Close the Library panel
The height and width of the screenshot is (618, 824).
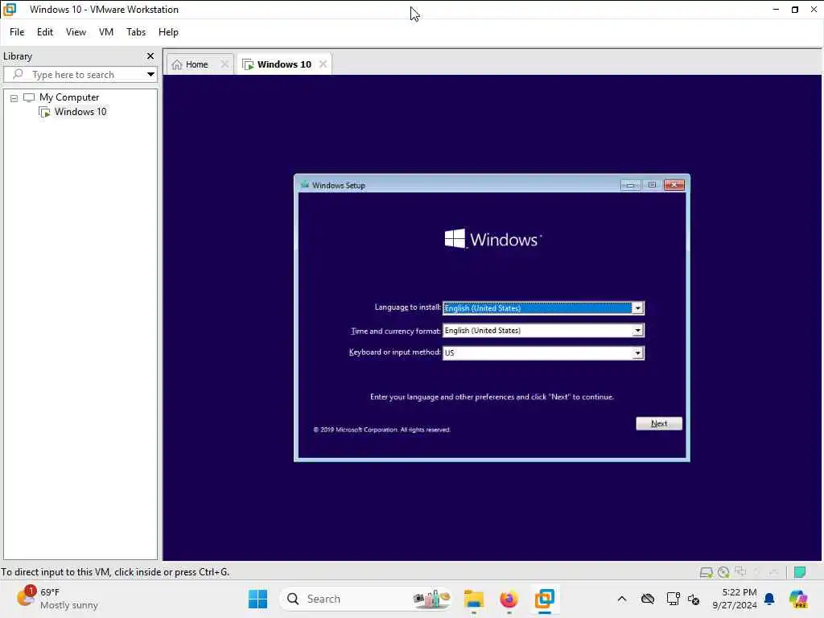click(x=150, y=56)
